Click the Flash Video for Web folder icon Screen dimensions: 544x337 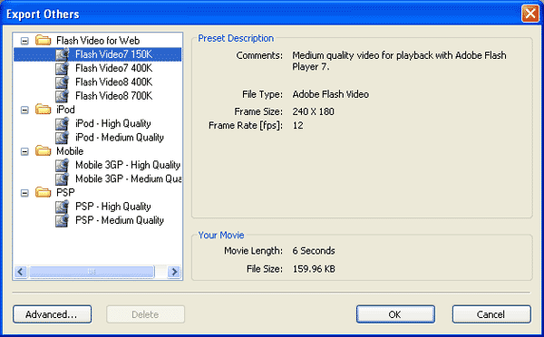[x=43, y=40]
